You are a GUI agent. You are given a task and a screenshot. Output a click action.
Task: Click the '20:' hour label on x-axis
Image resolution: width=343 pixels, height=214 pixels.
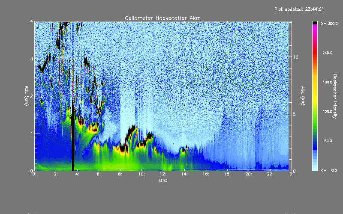pyautogui.click(x=249, y=174)
